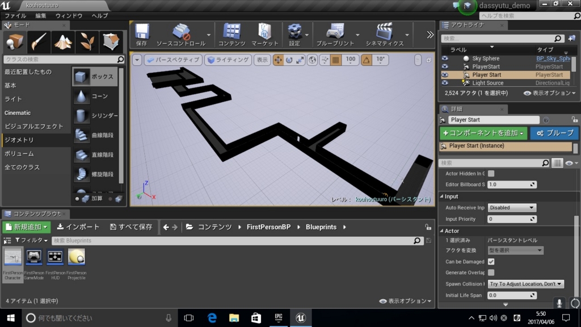Open Epic Games Launcher from taskbar
The height and width of the screenshot is (327, 581).
click(278, 318)
